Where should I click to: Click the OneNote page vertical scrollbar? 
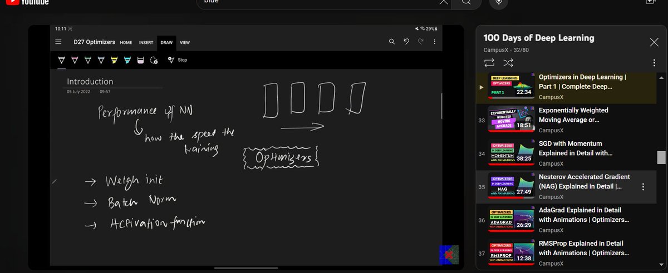[x=442, y=106]
